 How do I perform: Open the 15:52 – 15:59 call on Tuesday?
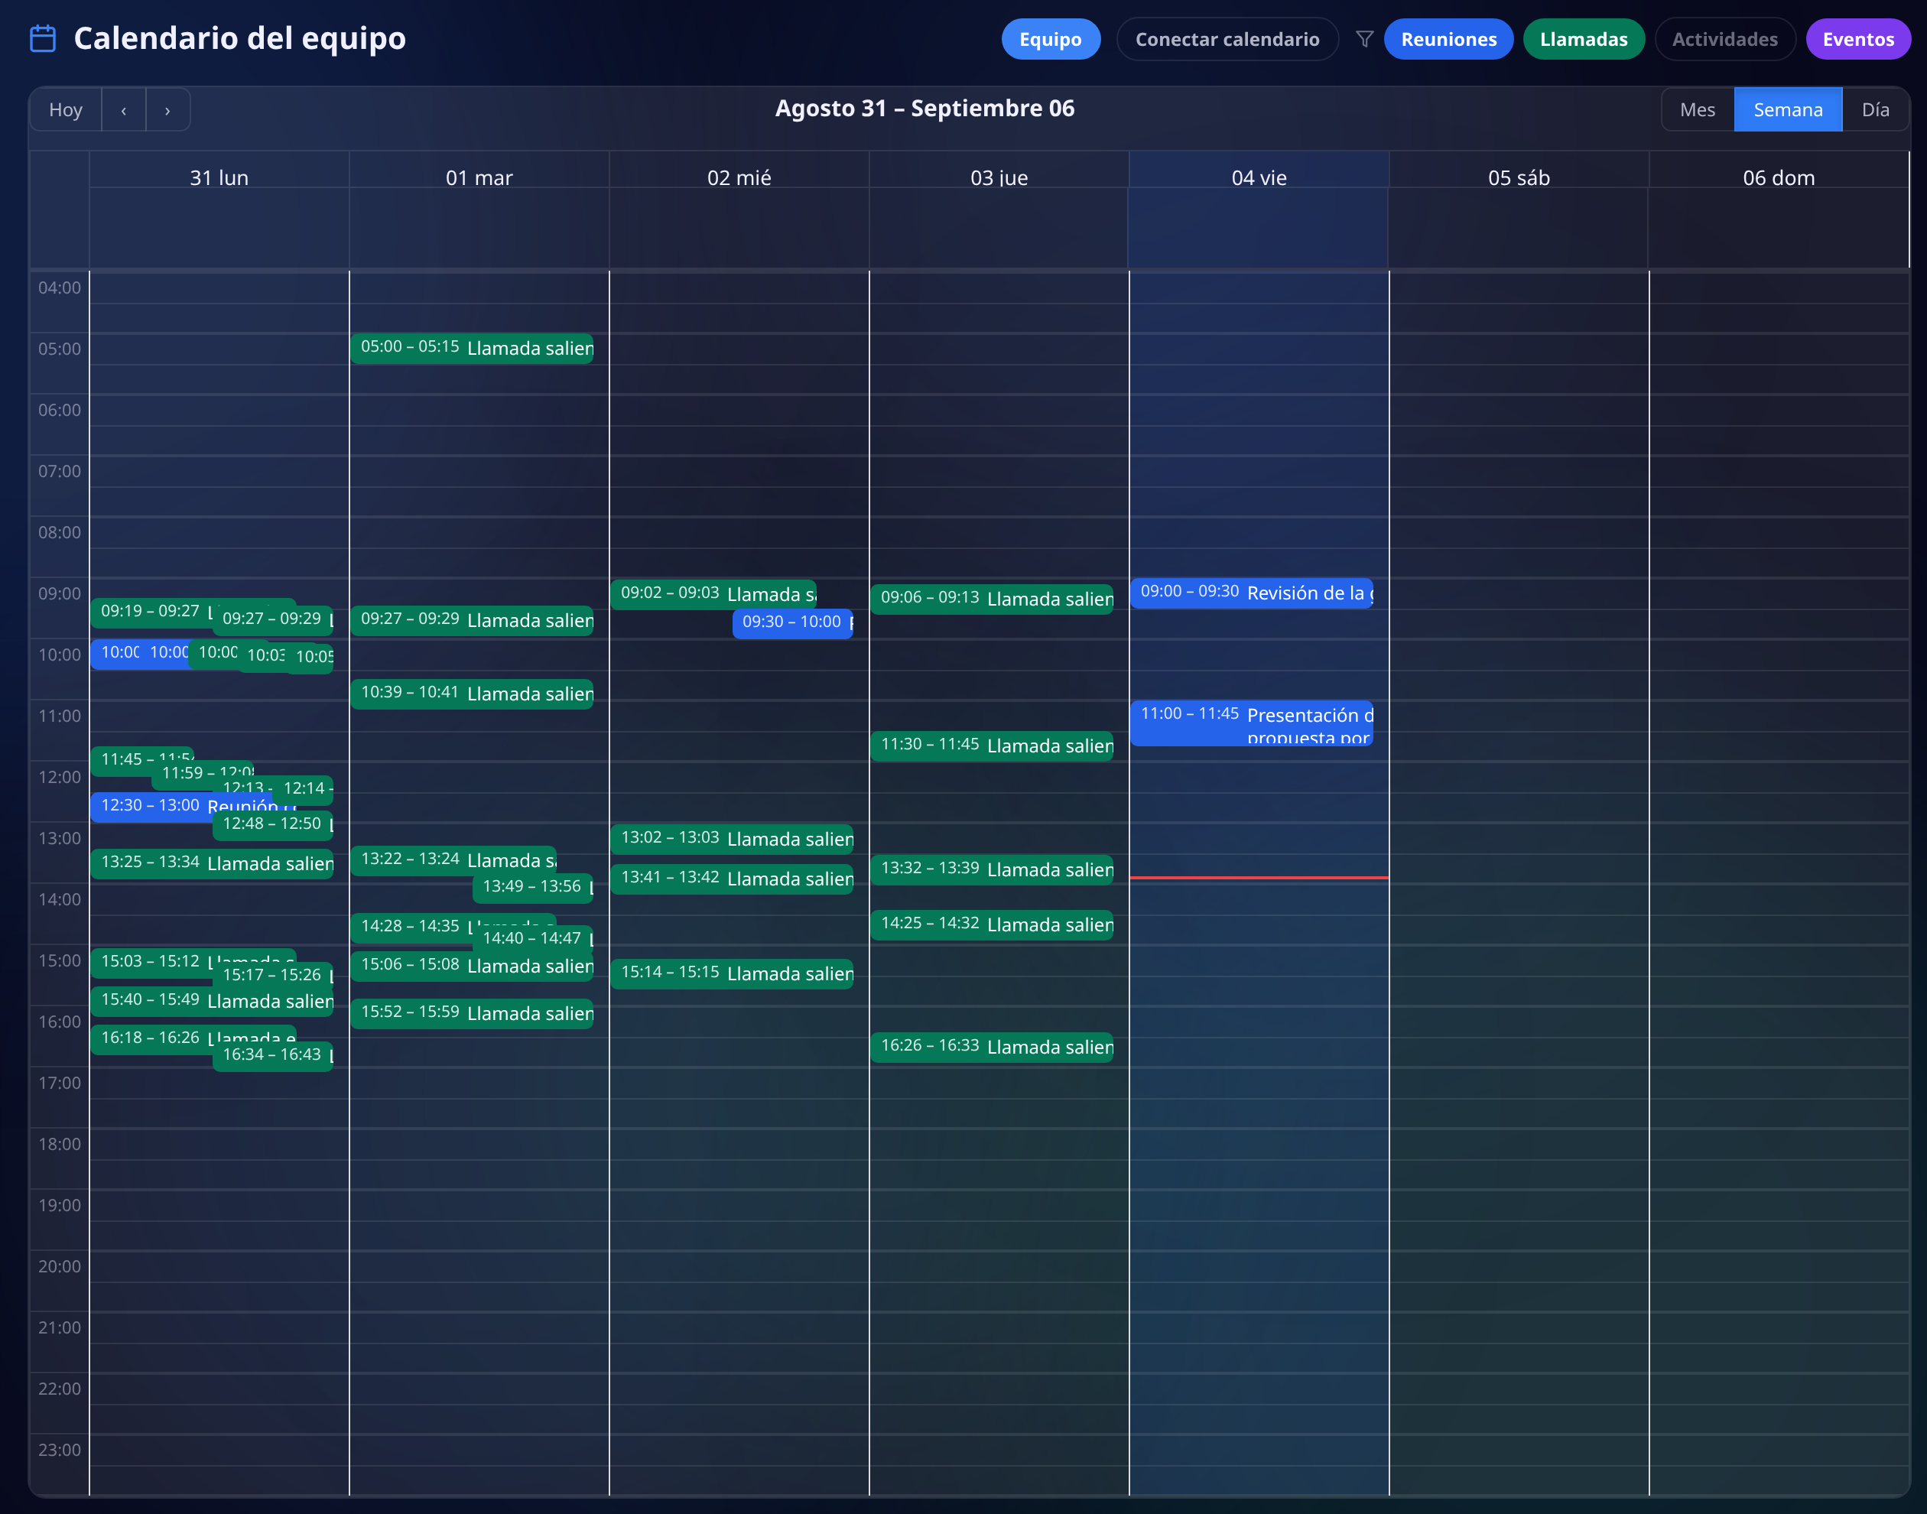click(x=472, y=1014)
